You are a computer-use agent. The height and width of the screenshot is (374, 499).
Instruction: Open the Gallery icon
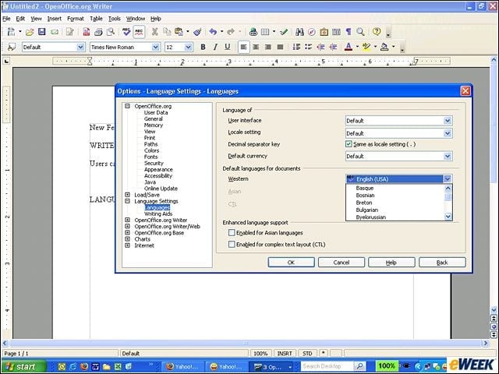point(324,32)
